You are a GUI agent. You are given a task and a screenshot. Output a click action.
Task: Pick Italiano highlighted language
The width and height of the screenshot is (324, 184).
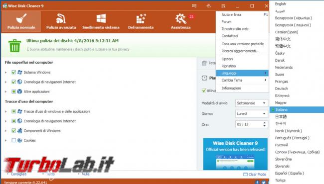[x=297, y=109]
